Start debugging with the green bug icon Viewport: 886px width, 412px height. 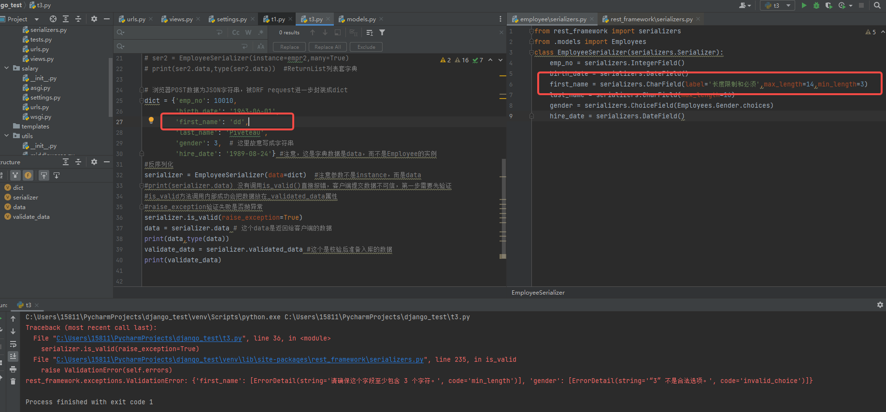point(816,5)
